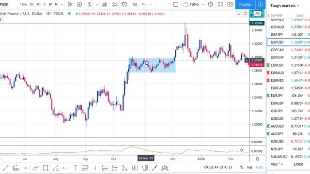Viewport: 310px width, 174px height.
Task: Select the arrow measure tool
Action: point(155,168)
